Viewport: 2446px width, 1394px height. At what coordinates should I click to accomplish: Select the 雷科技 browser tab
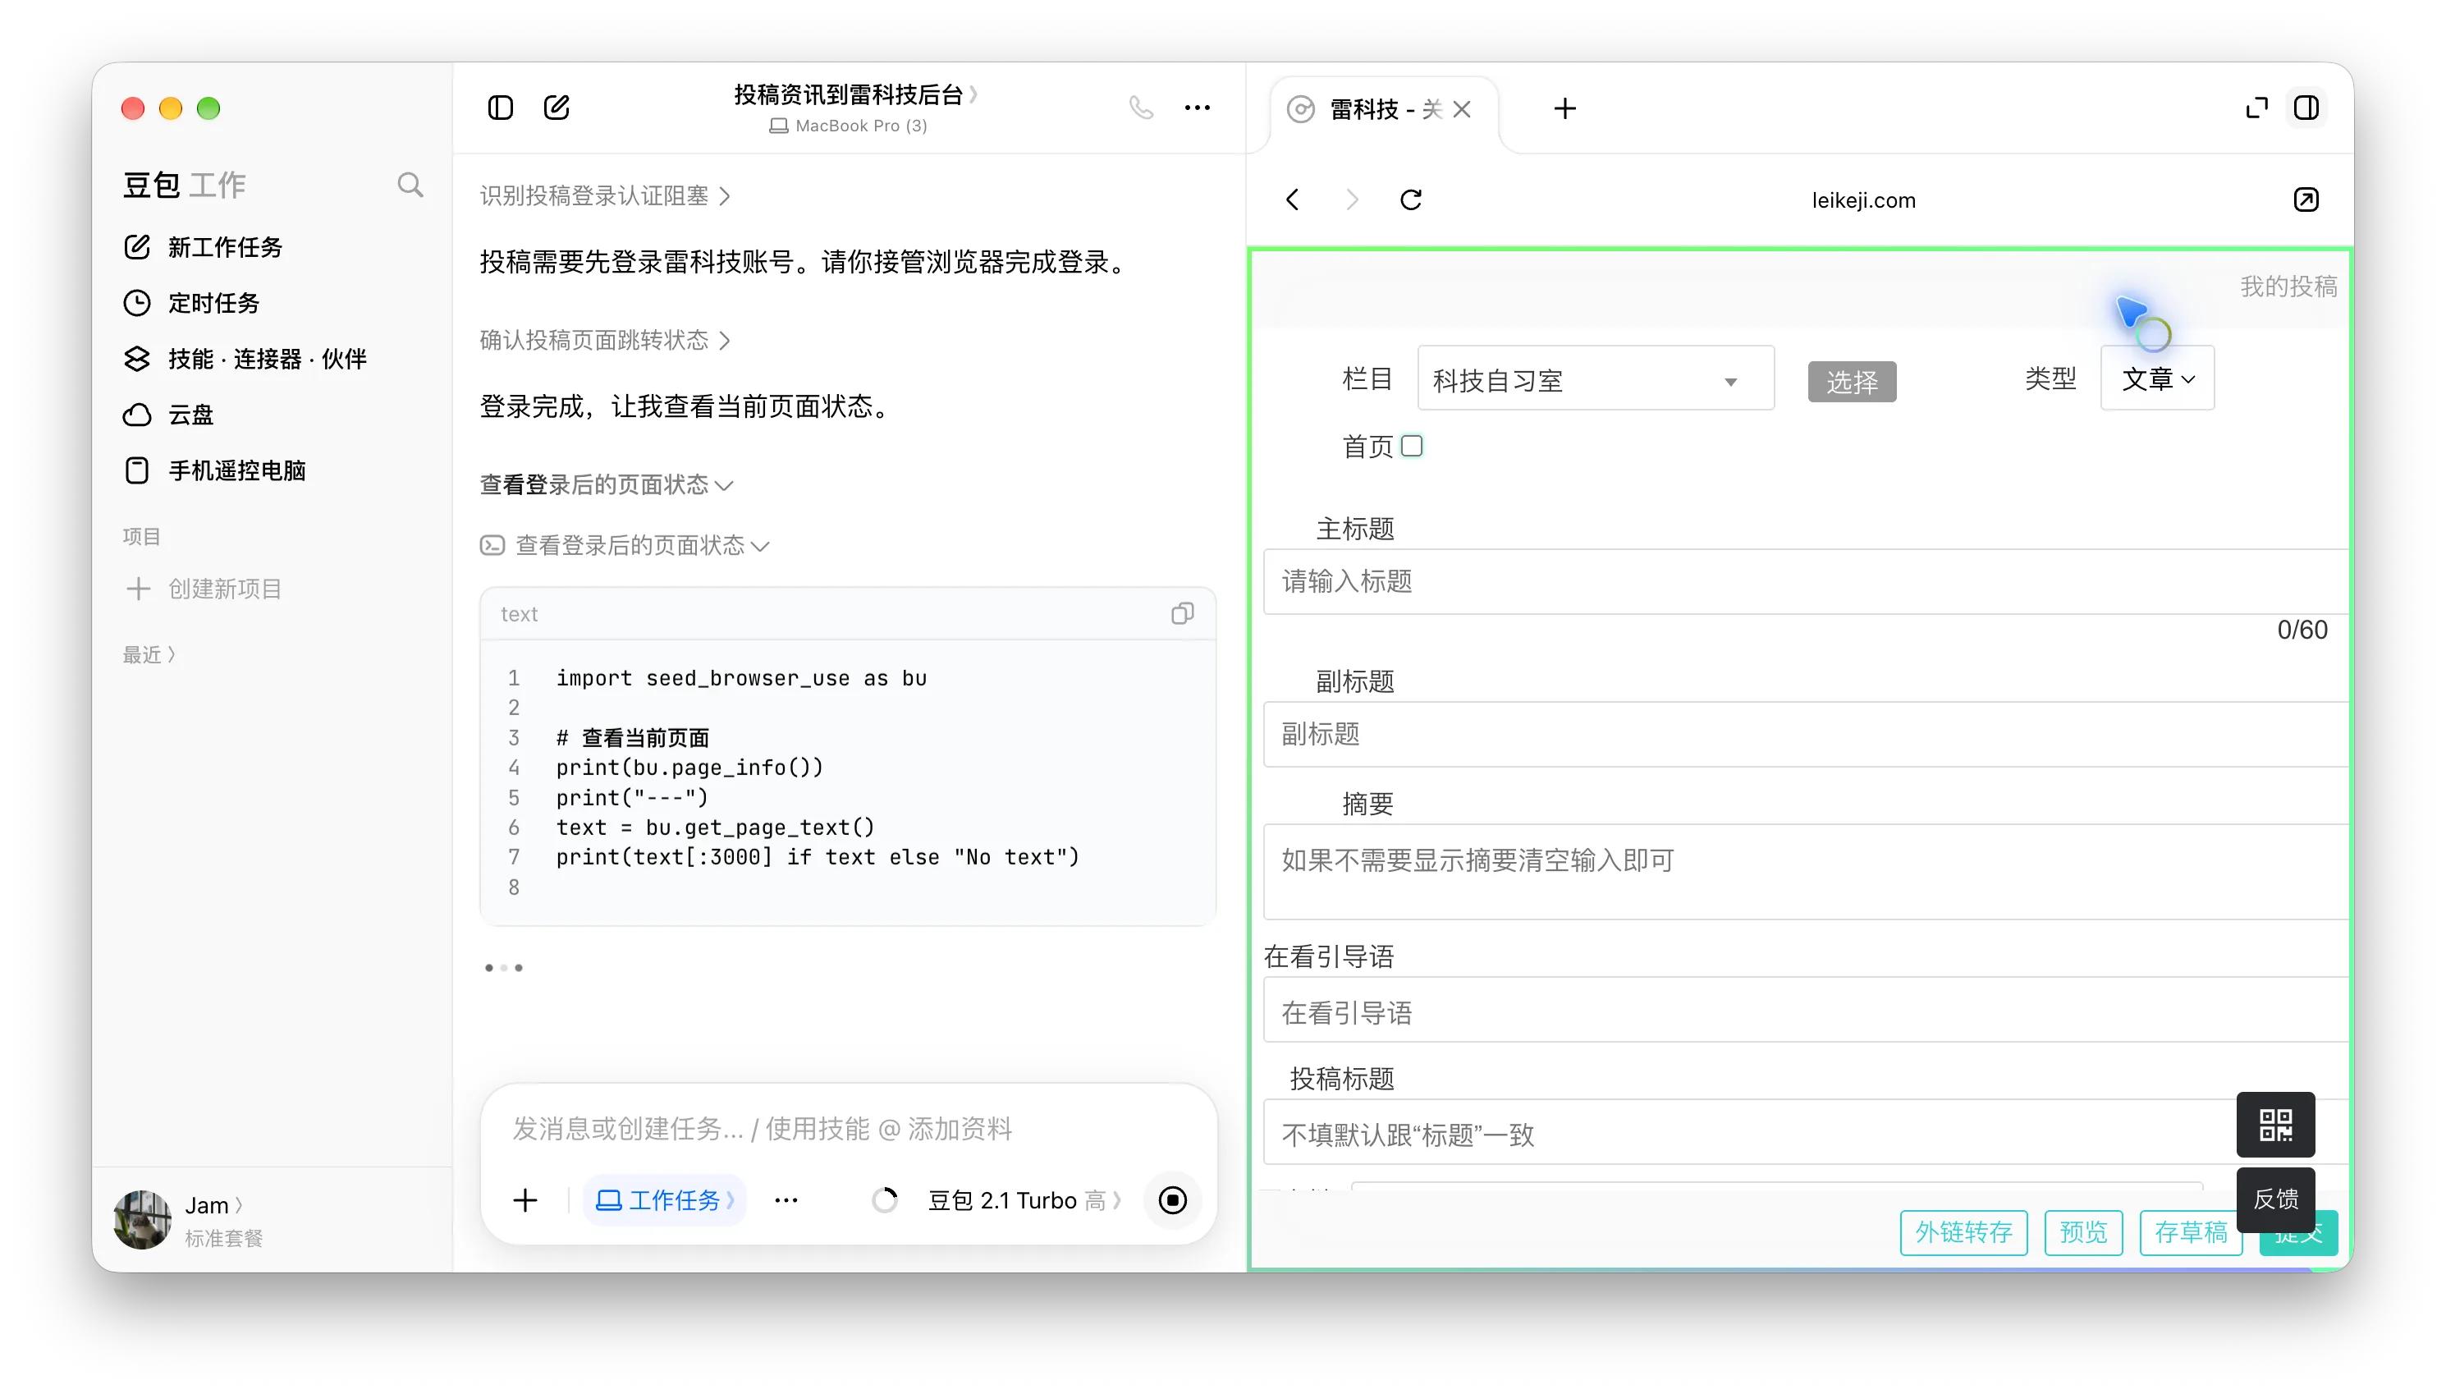pyautogui.click(x=1382, y=109)
